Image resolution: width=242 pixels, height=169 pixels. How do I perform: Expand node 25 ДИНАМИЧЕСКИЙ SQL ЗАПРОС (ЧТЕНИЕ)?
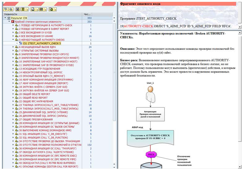click(x=13, y=112)
